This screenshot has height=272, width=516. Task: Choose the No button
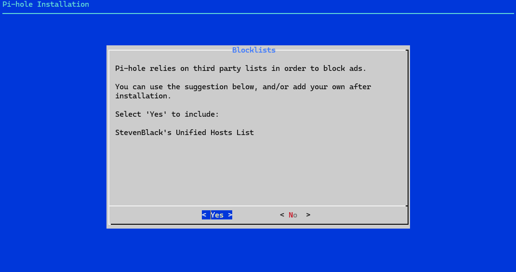295,215
